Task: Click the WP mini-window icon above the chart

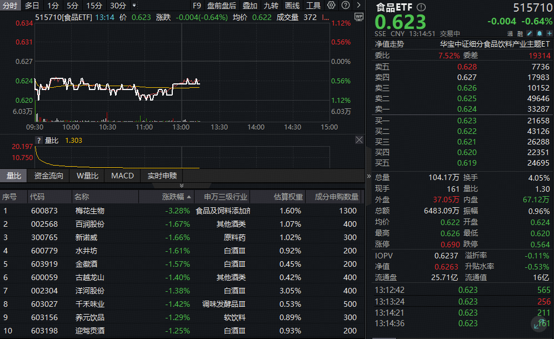Action: point(358,17)
